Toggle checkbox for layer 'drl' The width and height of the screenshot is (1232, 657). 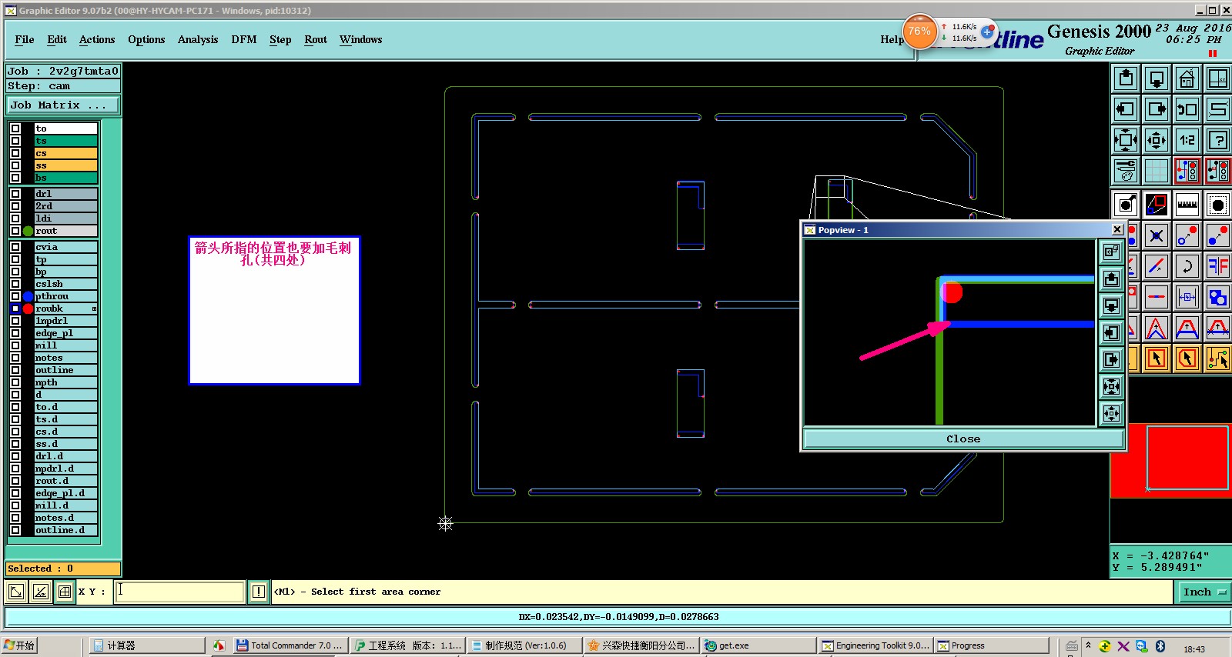[15, 194]
